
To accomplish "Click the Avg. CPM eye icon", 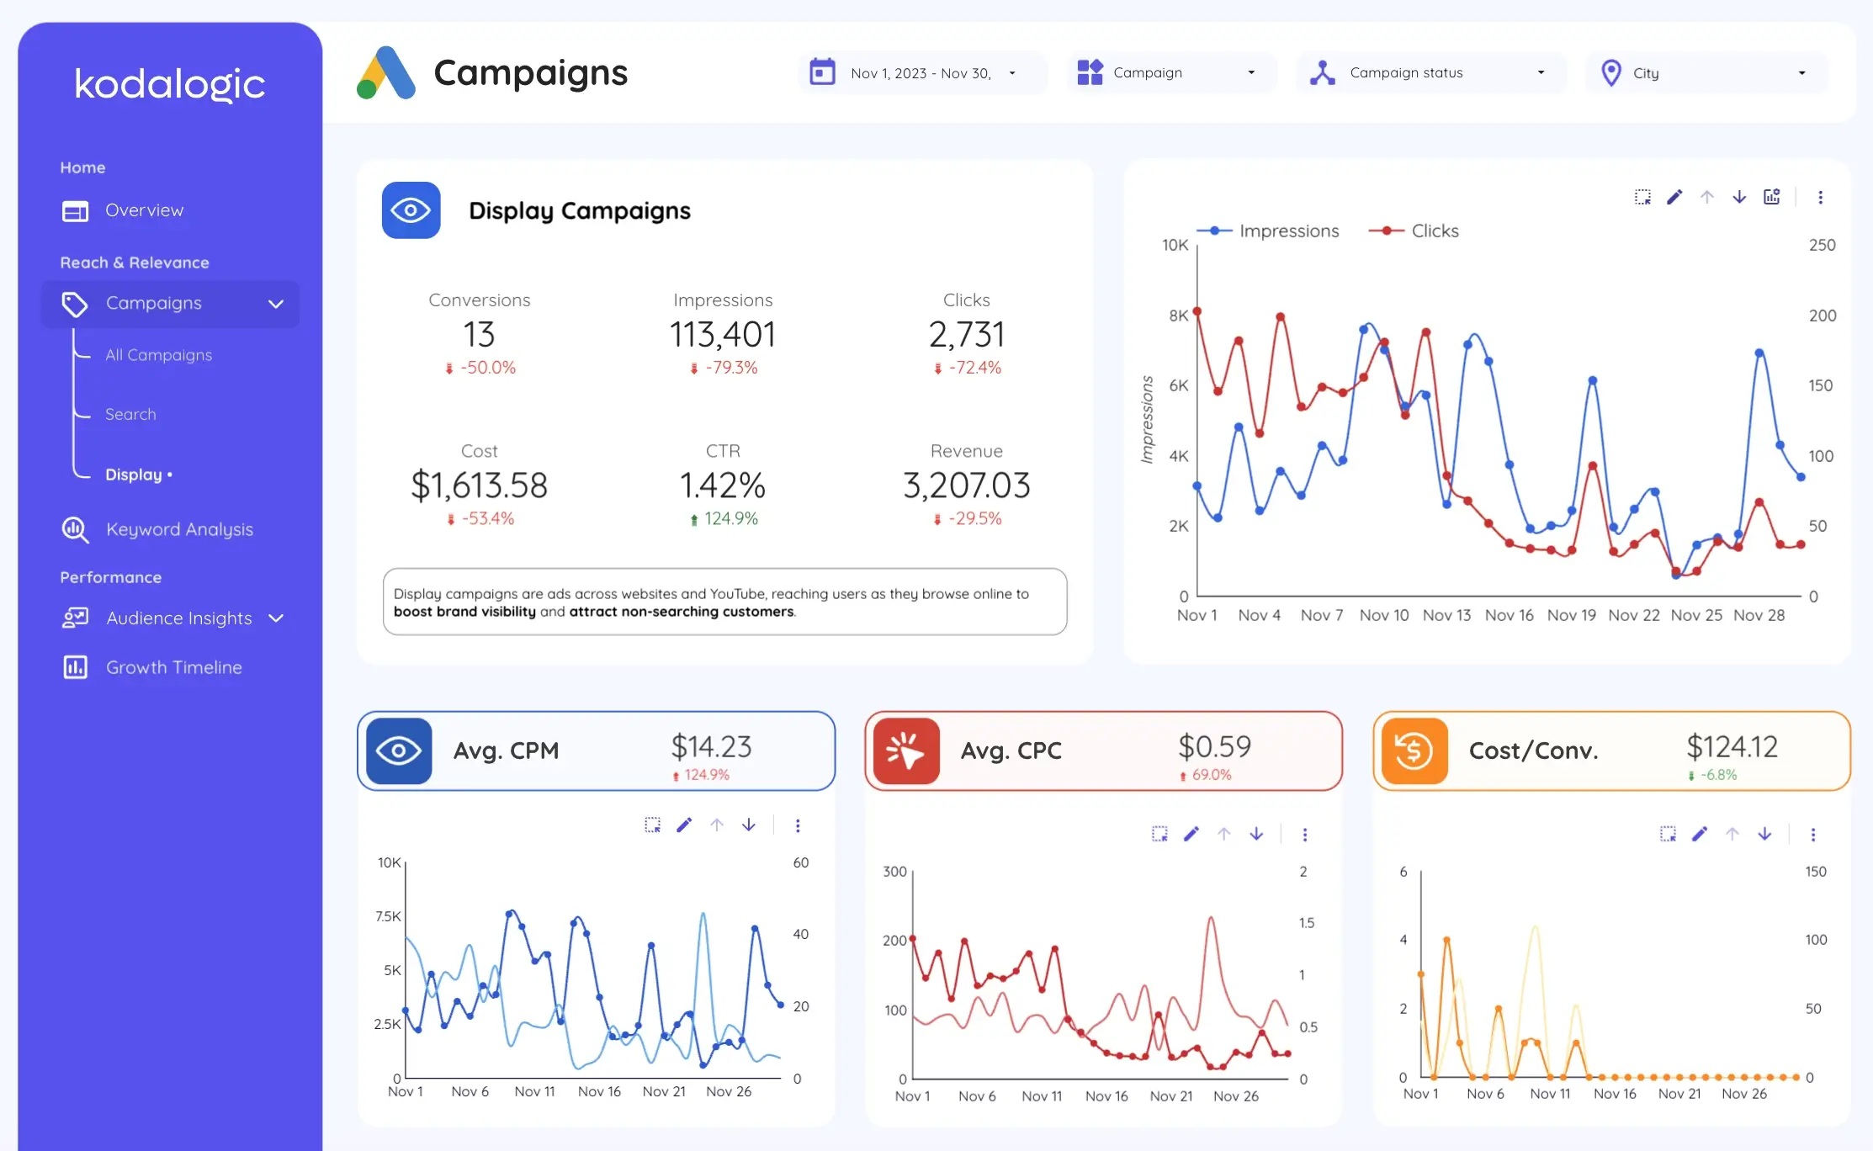I will (399, 751).
